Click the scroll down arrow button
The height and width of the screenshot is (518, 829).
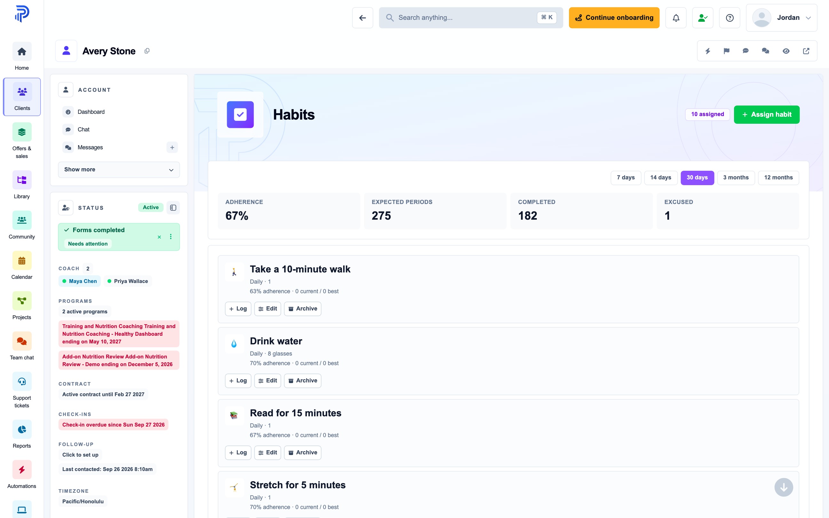(784, 487)
